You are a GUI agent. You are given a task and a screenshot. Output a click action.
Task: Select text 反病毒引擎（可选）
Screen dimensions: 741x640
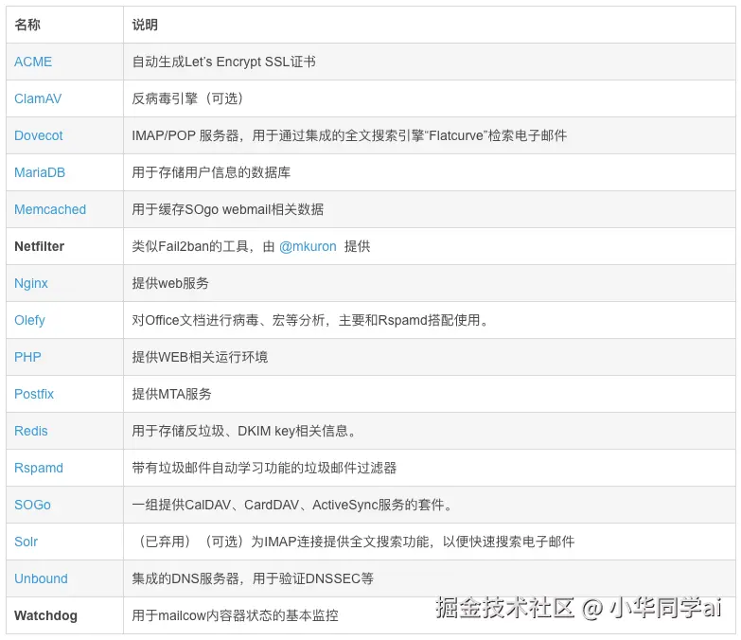point(188,98)
